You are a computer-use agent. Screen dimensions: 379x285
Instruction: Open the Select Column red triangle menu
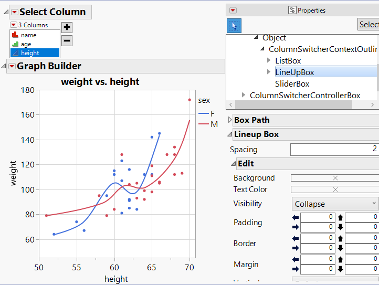14,12
